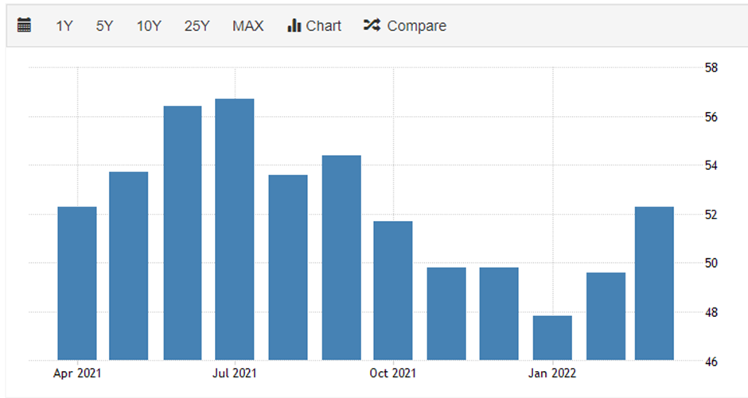Click the tallest bar at Jul 2021
The image size is (748, 398).
(x=234, y=230)
